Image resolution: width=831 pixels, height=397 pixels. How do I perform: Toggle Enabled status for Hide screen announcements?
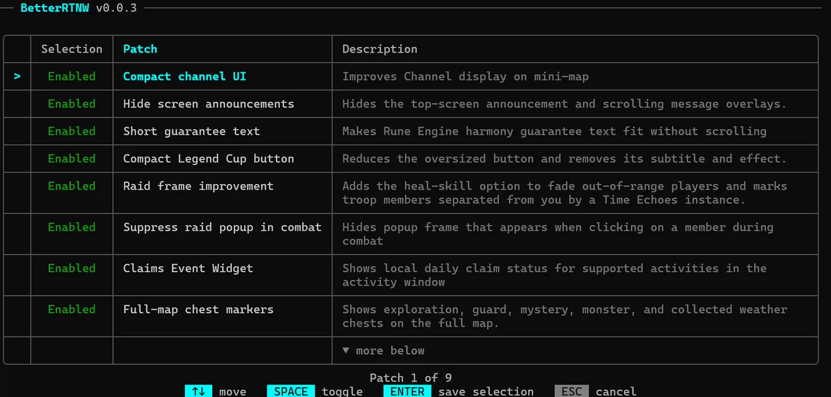(71, 103)
